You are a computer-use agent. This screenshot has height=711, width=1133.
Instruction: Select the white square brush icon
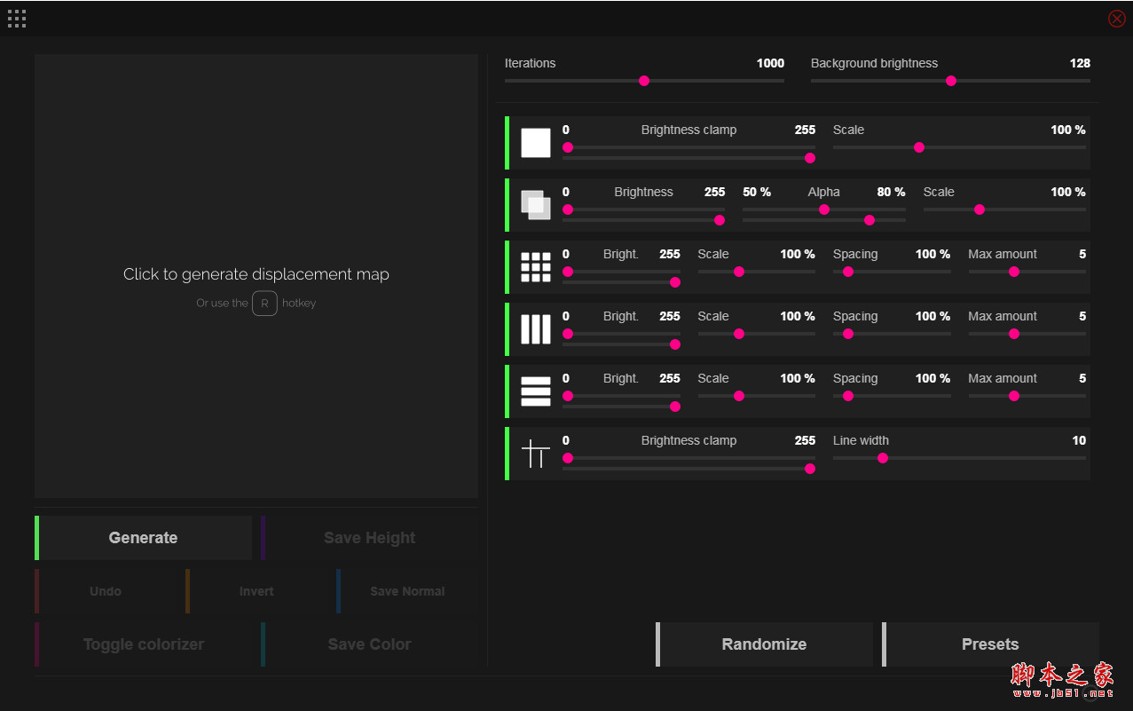535,142
